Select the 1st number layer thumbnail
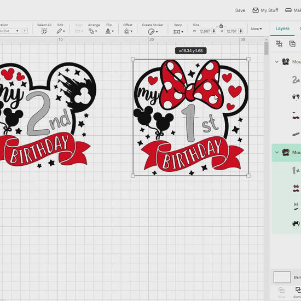 [x=296, y=170]
